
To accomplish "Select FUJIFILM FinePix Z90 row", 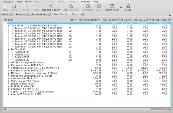I will point(87,86).
